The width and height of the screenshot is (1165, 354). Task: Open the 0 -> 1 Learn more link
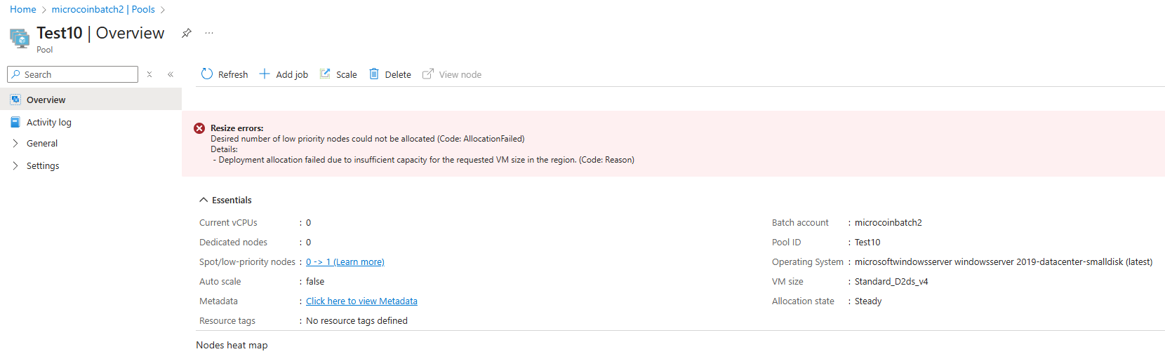click(345, 261)
